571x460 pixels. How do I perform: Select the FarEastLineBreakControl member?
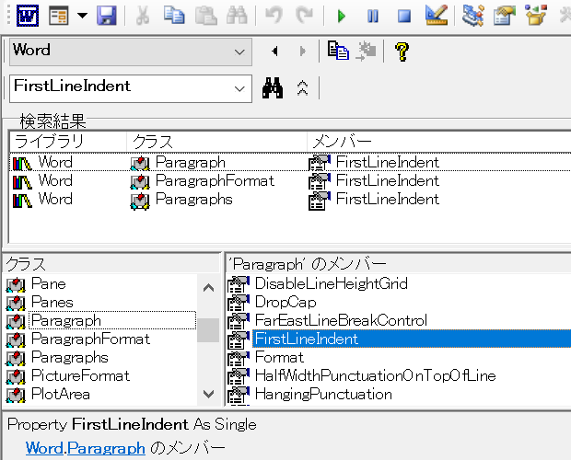[341, 321]
